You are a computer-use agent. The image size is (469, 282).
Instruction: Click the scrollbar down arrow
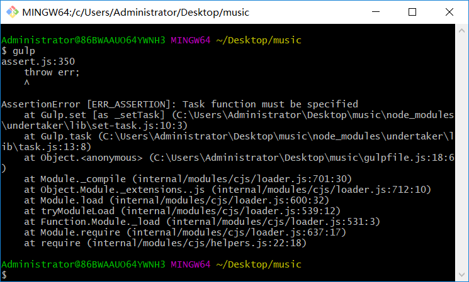[461, 274]
